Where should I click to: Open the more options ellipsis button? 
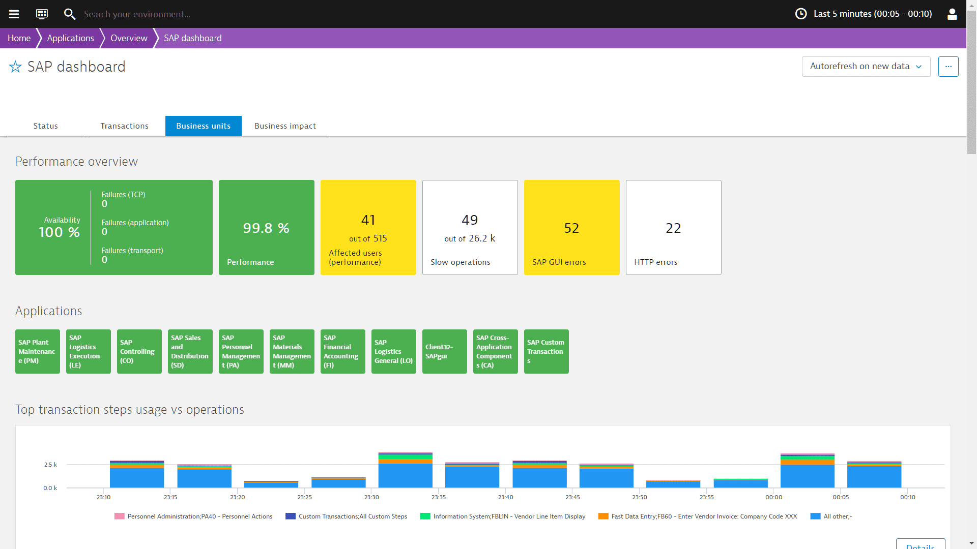tap(949, 67)
